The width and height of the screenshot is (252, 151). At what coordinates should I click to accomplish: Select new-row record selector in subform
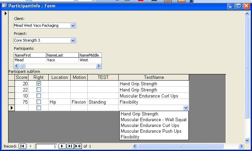(x=12, y=108)
